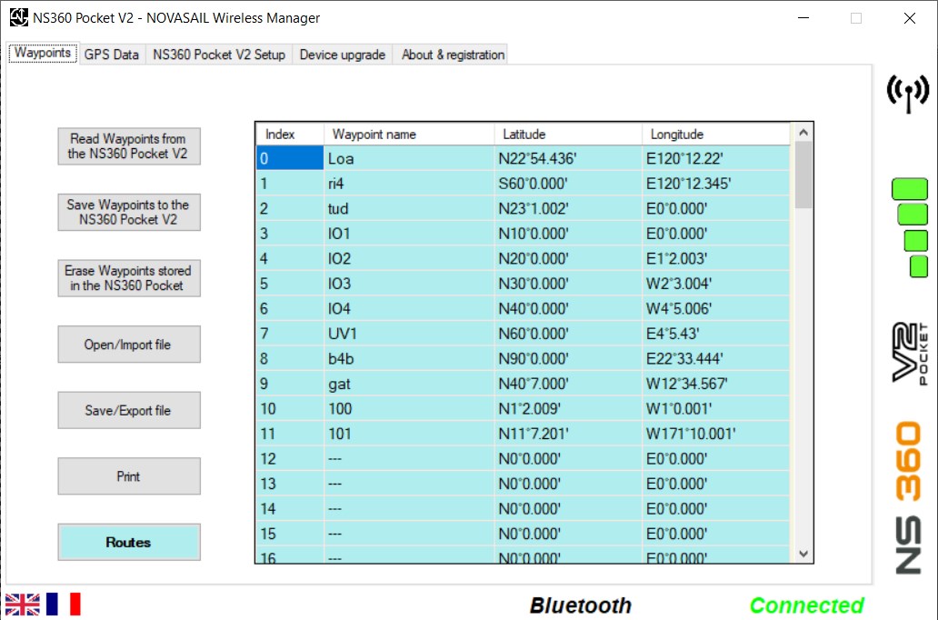The image size is (938, 620).
Task: Click Open/Import file button
Action: [129, 345]
